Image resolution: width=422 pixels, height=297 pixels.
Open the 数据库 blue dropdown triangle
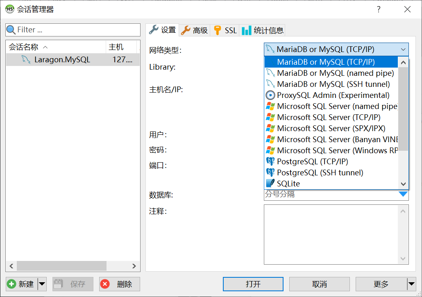403,194
